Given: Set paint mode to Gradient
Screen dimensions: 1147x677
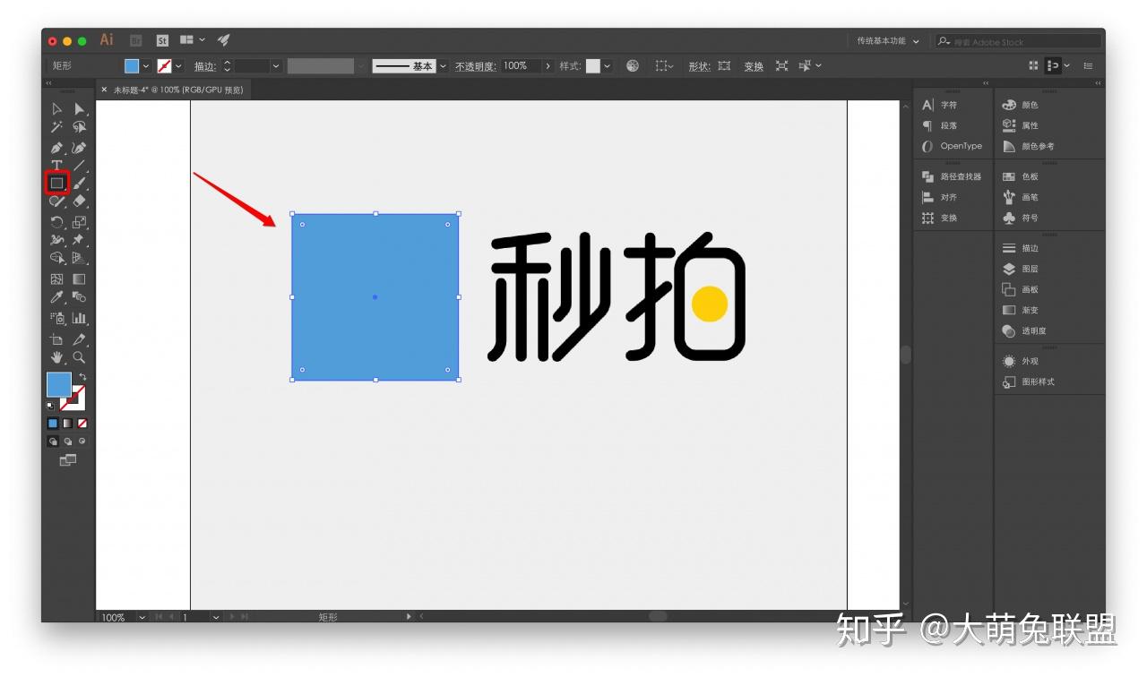Looking at the screenshot, I should (67, 423).
